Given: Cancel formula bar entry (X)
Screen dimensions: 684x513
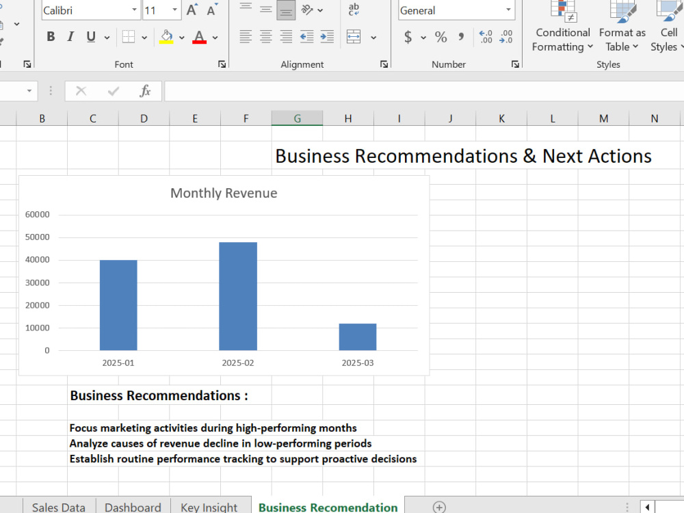Looking at the screenshot, I should point(81,91).
